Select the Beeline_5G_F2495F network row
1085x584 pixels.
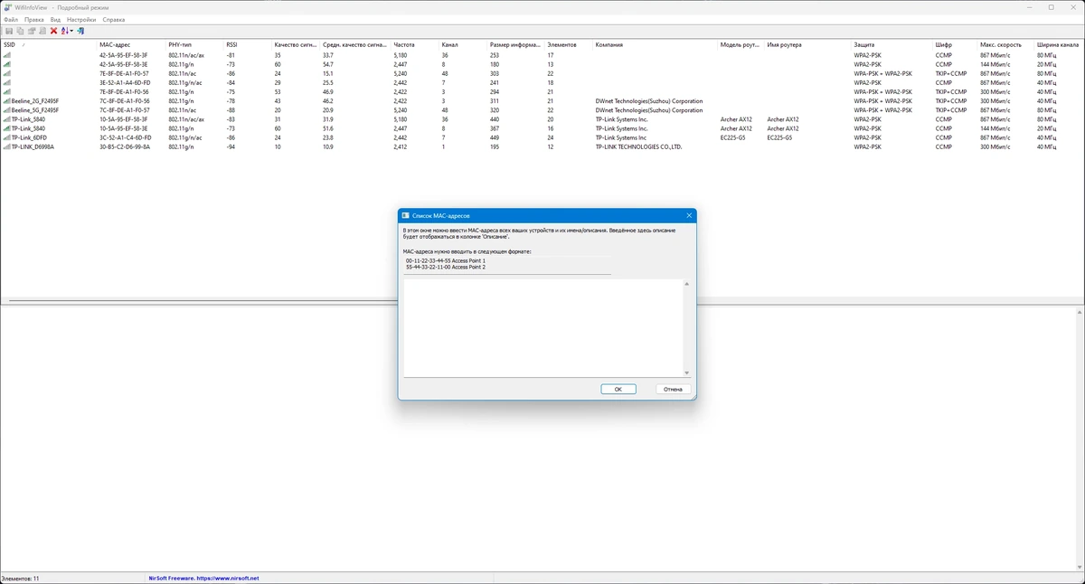(x=542, y=110)
